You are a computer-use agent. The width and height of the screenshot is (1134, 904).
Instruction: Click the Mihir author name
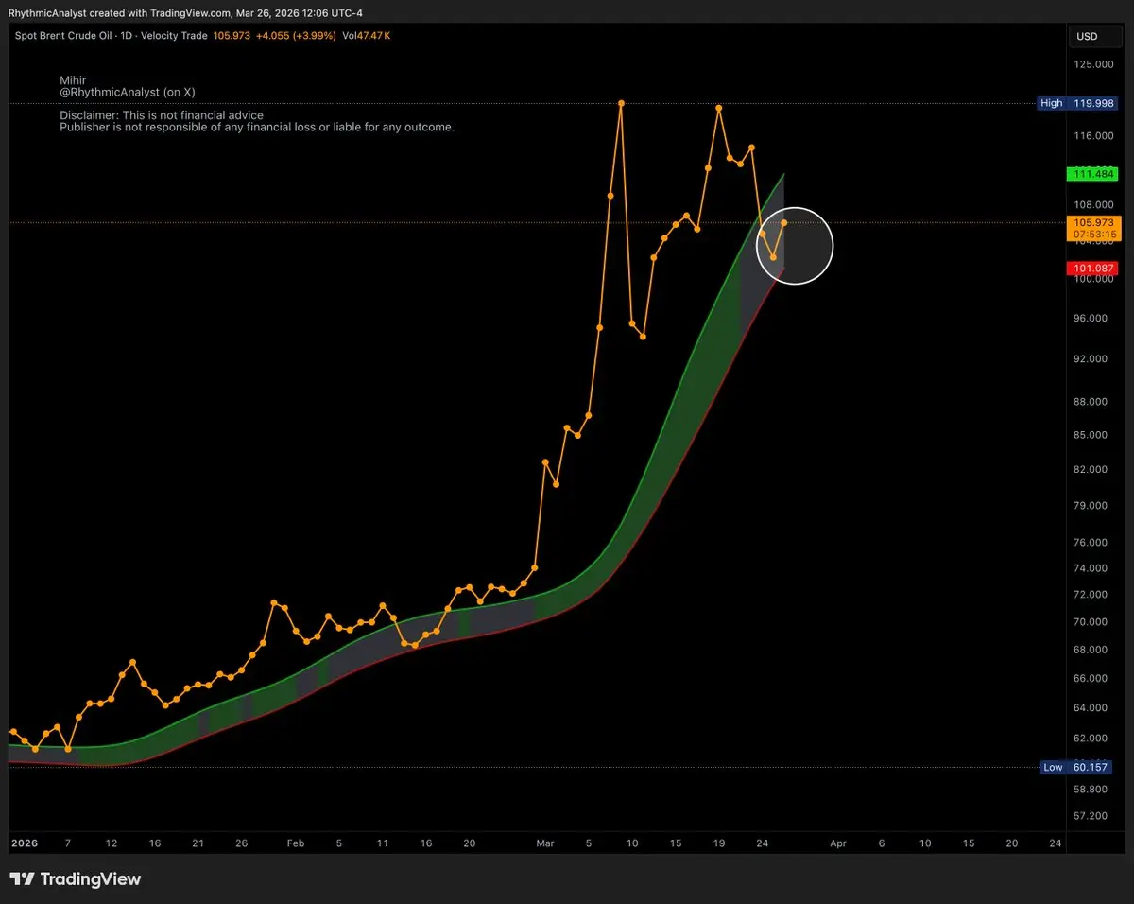click(73, 81)
